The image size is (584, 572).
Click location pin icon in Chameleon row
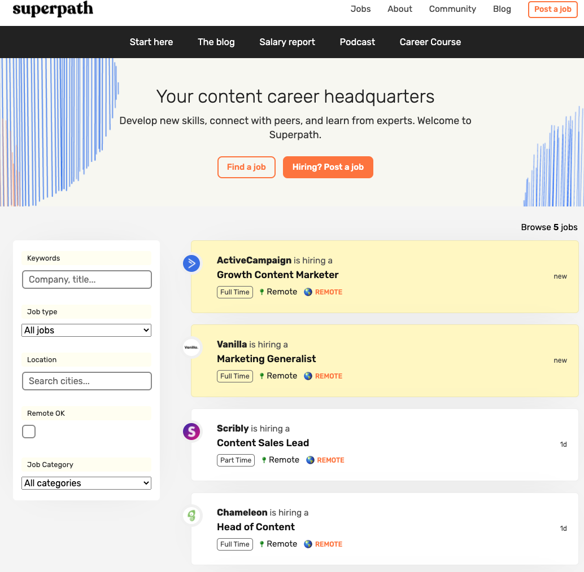tap(262, 544)
